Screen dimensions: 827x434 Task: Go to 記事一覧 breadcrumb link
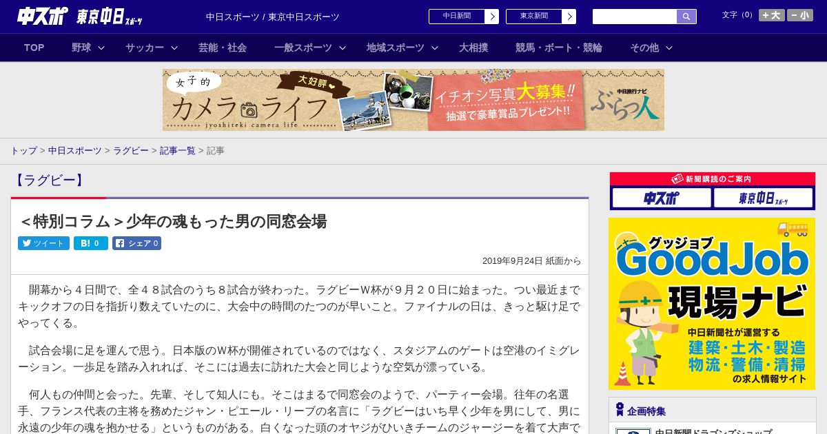178,150
